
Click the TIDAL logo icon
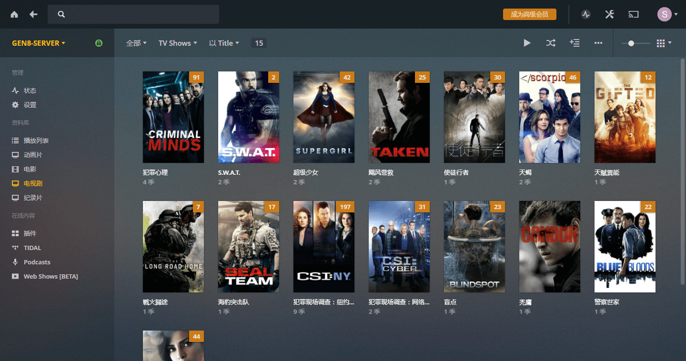point(15,248)
